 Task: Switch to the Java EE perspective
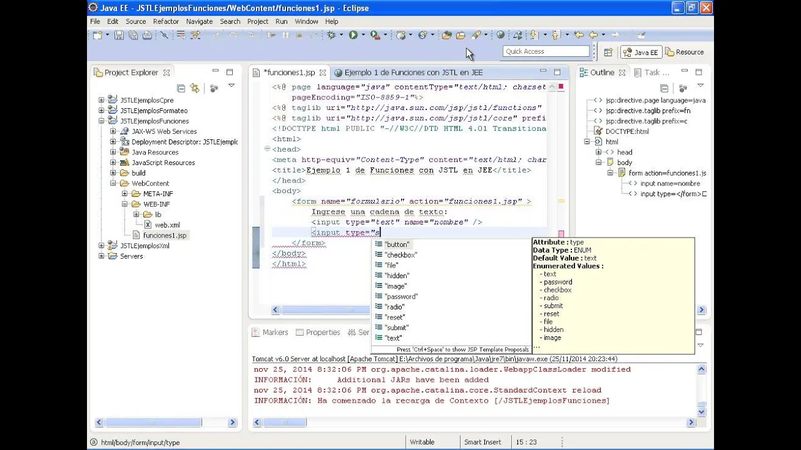pyautogui.click(x=640, y=52)
